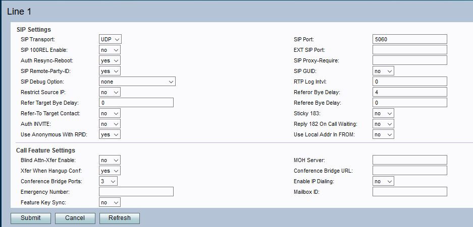
Task: Open the Conference Bridge Ports dropdown
Action: [x=108, y=181]
